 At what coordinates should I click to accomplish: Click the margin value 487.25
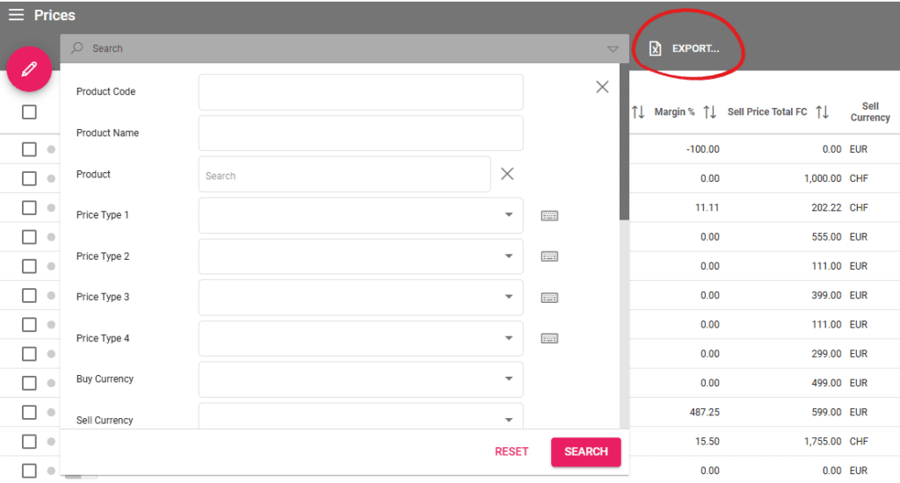(704, 413)
